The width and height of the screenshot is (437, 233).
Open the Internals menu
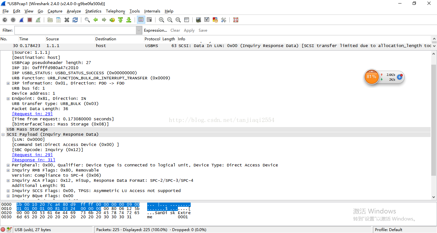152,11
